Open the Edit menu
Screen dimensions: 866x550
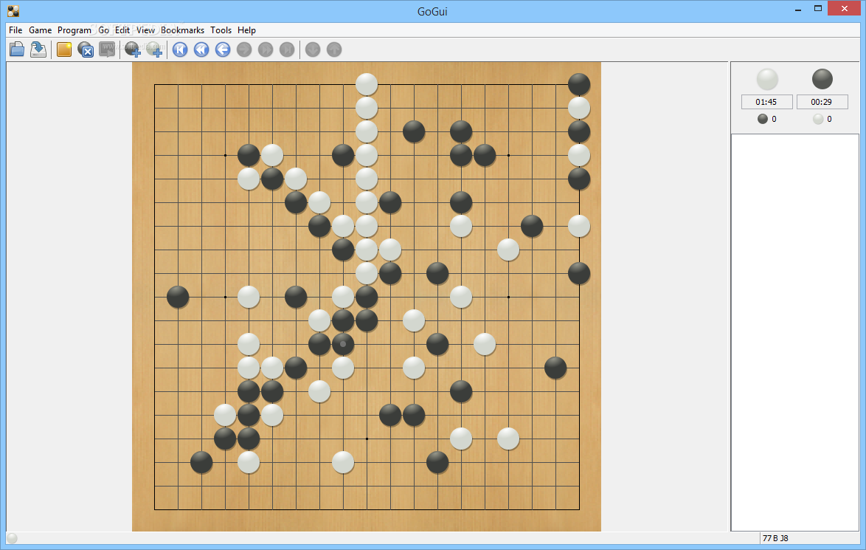coord(122,30)
